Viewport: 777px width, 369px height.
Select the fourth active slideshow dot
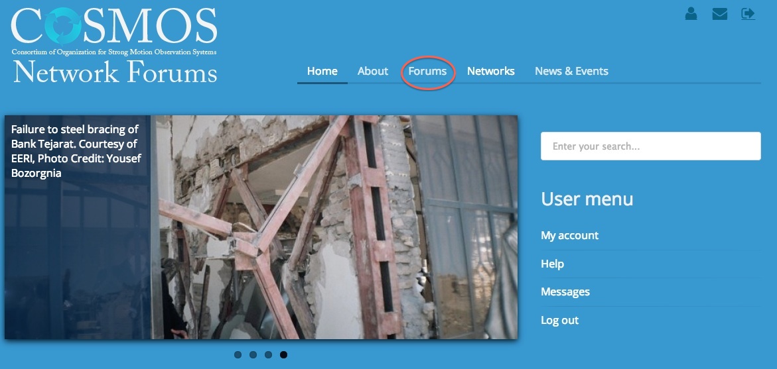tap(283, 354)
